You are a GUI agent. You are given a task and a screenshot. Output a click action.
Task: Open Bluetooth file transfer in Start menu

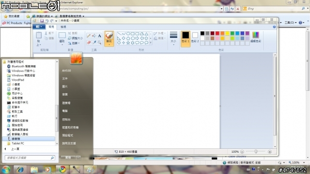coord(21,66)
